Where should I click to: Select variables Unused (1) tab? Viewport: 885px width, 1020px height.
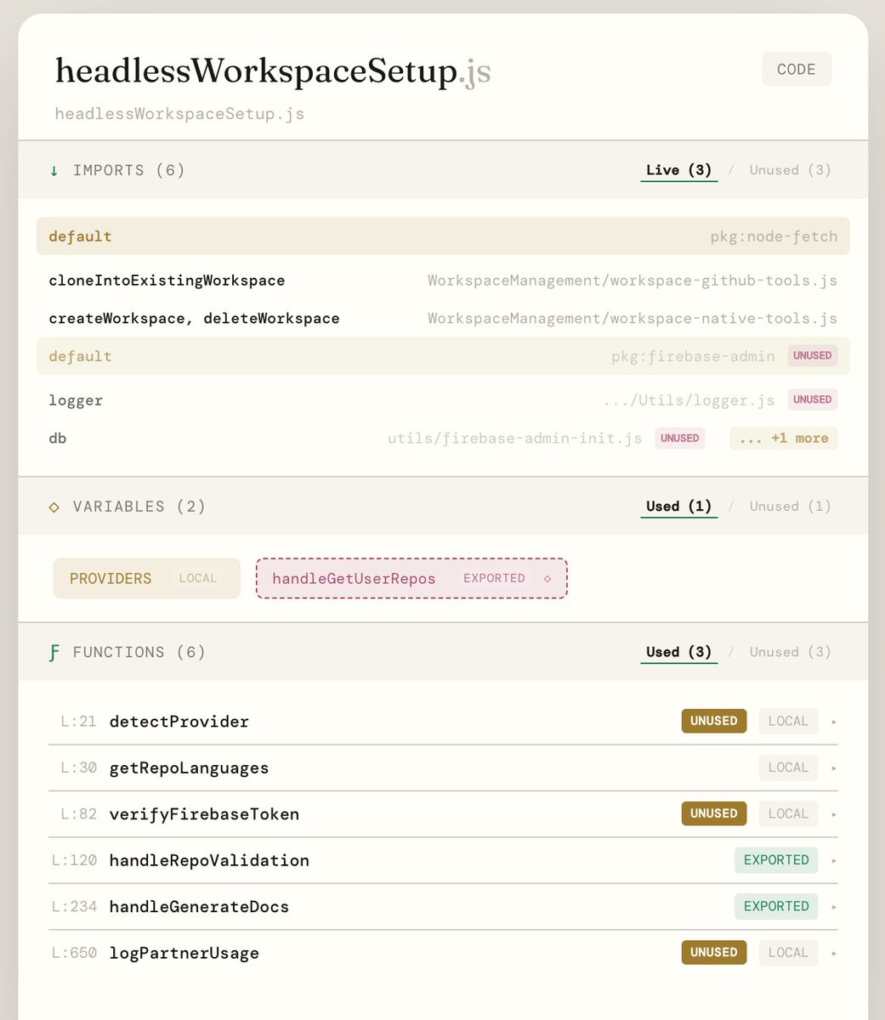click(790, 507)
